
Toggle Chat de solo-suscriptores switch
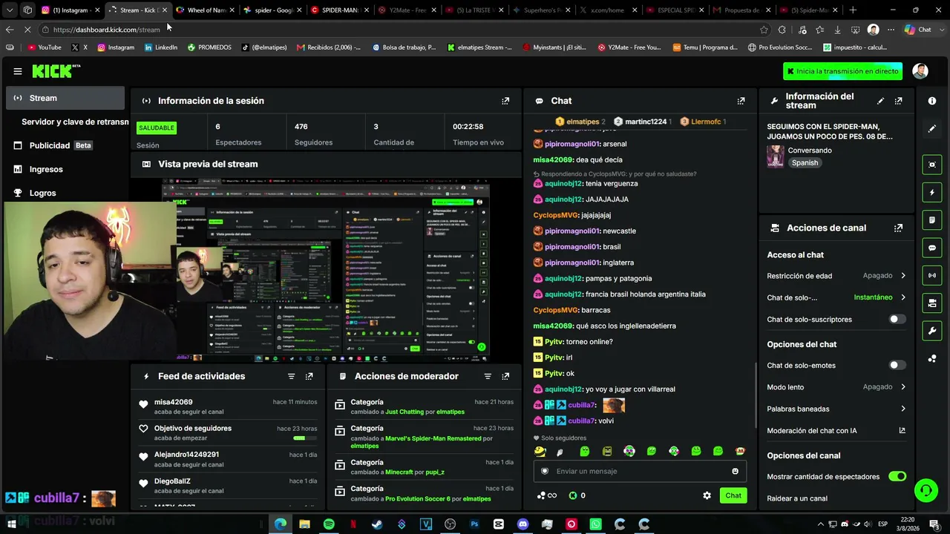click(897, 319)
